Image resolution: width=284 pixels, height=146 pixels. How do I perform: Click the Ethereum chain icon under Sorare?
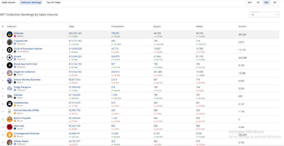(15, 59)
